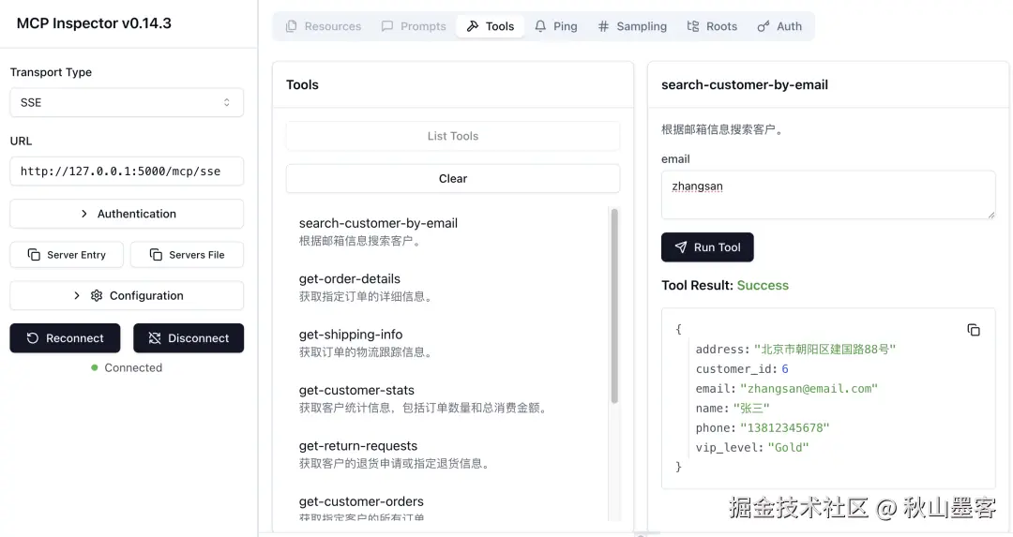Click the phone value "13812345678"

(784, 428)
